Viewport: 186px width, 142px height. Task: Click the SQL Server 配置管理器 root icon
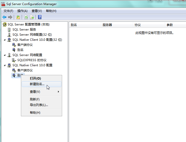click(5, 24)
